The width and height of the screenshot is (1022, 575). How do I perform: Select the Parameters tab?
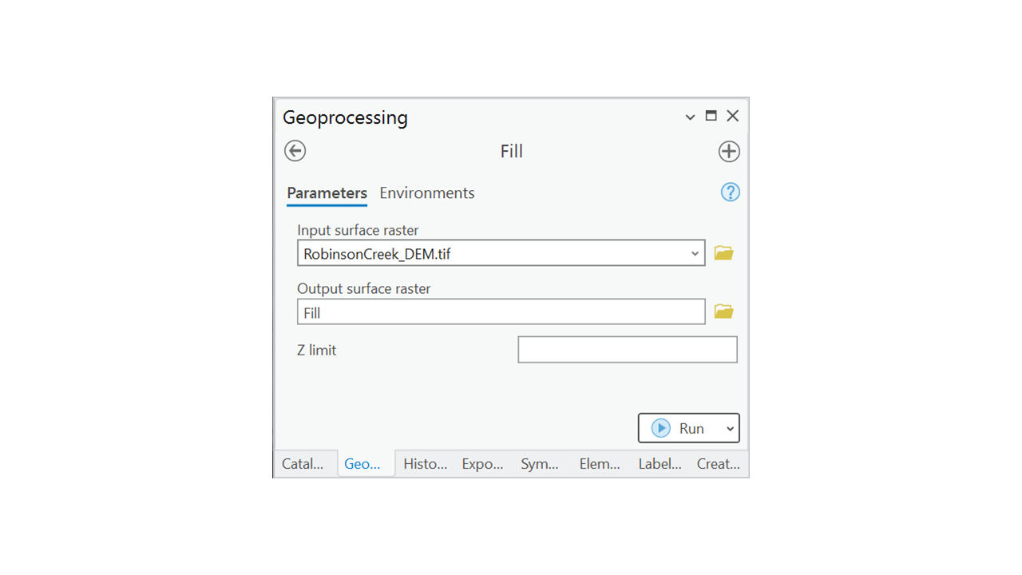pos(327,193)
